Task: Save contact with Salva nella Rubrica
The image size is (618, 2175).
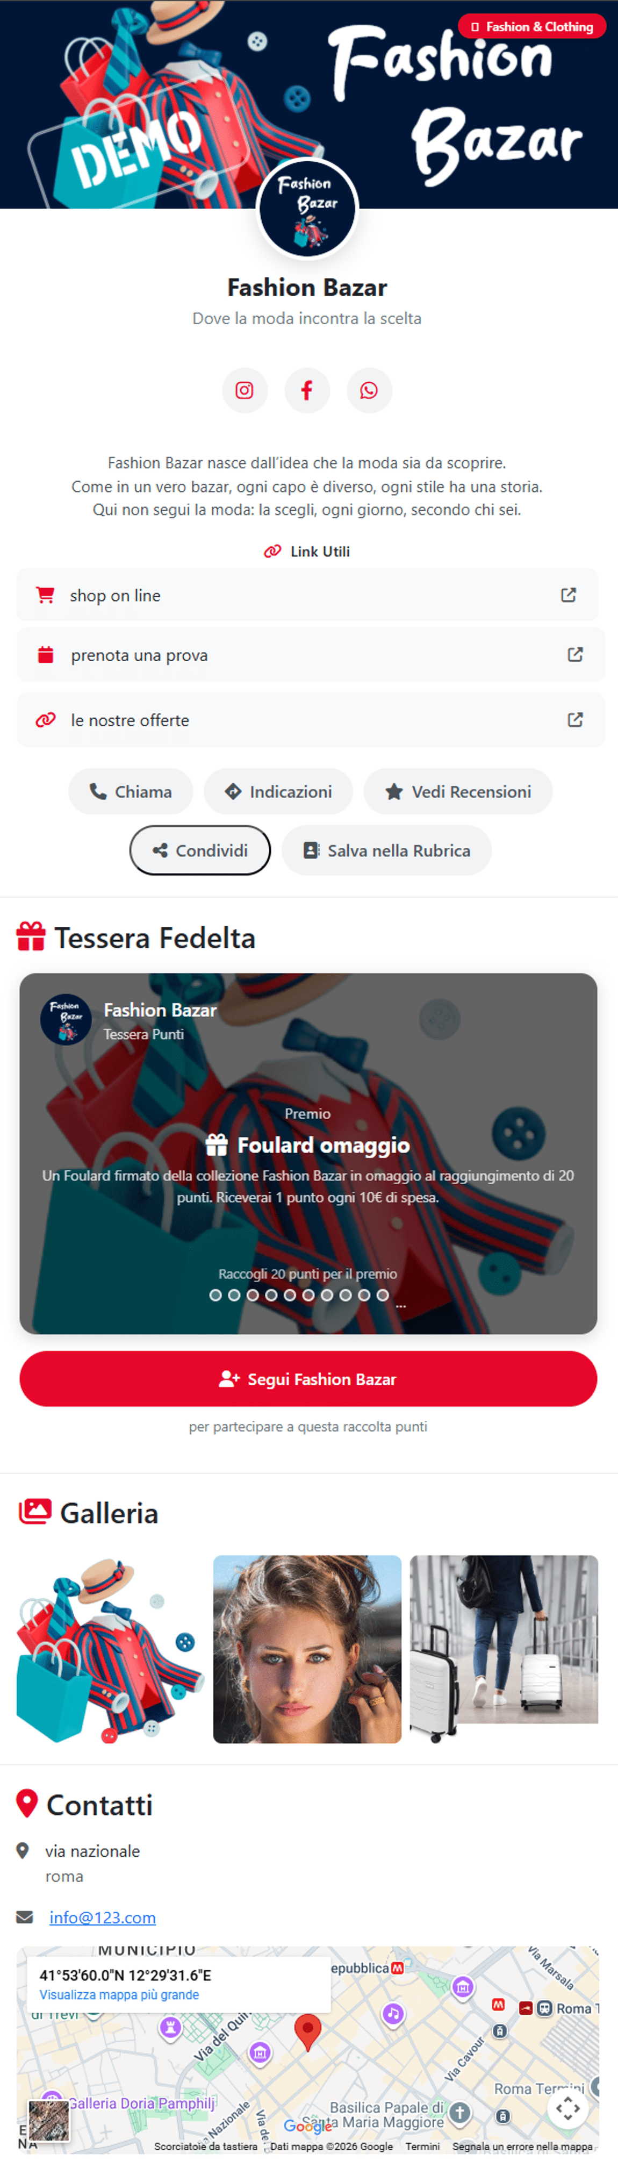Action: point(387,850)
